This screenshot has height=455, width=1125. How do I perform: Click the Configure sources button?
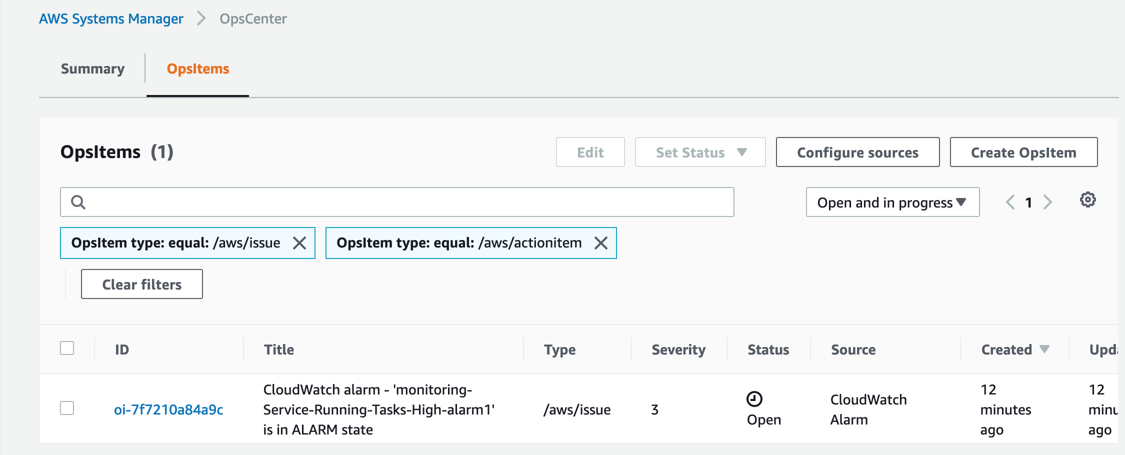[x=857, y=152]
